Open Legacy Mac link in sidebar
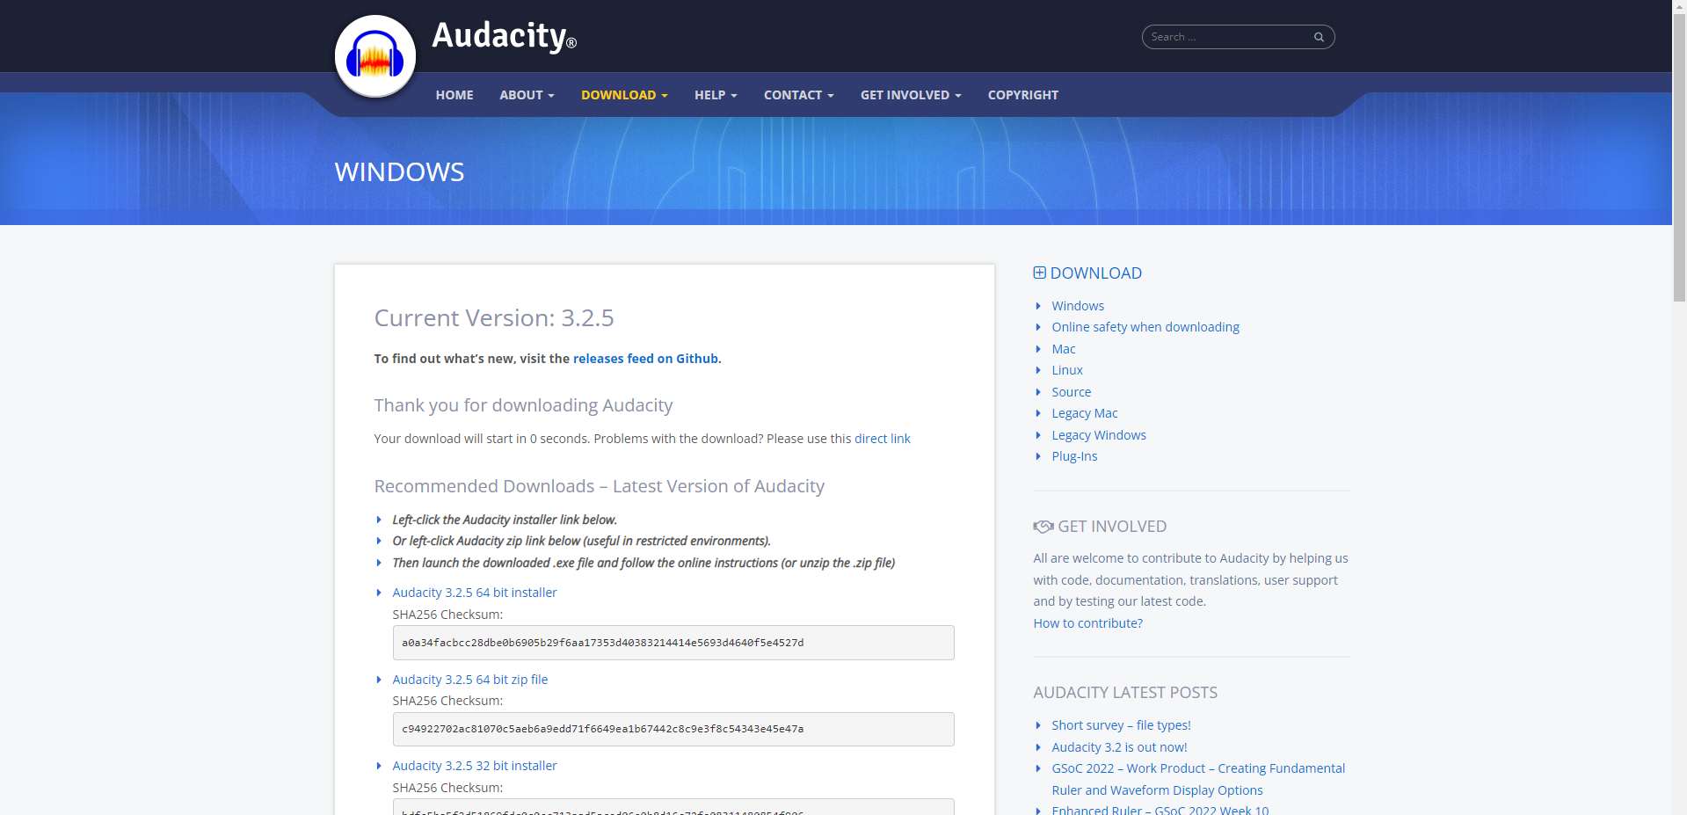Screen dimensions: 1687x815 pos(1085,413)
